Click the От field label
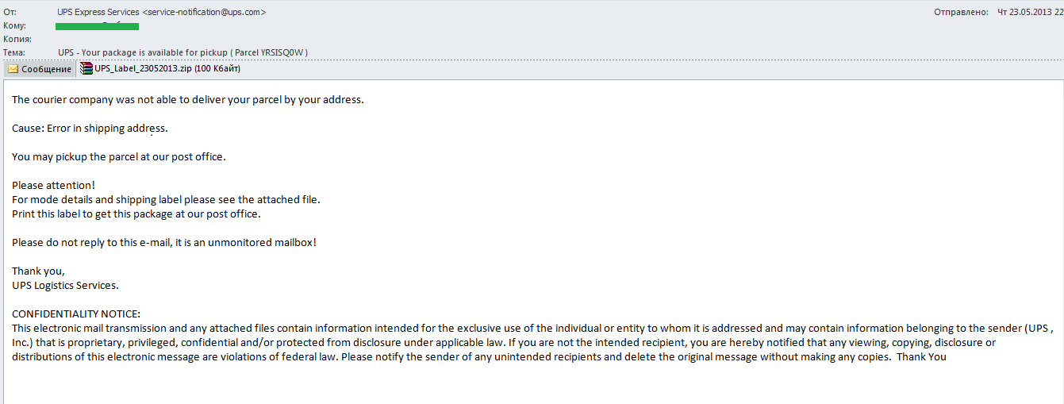The image size is (1064, 404). [10, 12]
